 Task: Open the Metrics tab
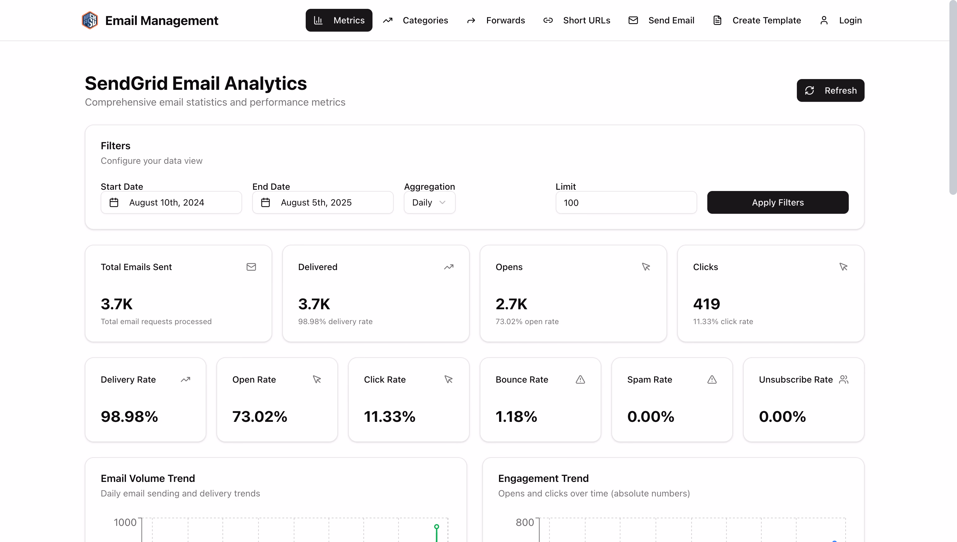(339, 20)
